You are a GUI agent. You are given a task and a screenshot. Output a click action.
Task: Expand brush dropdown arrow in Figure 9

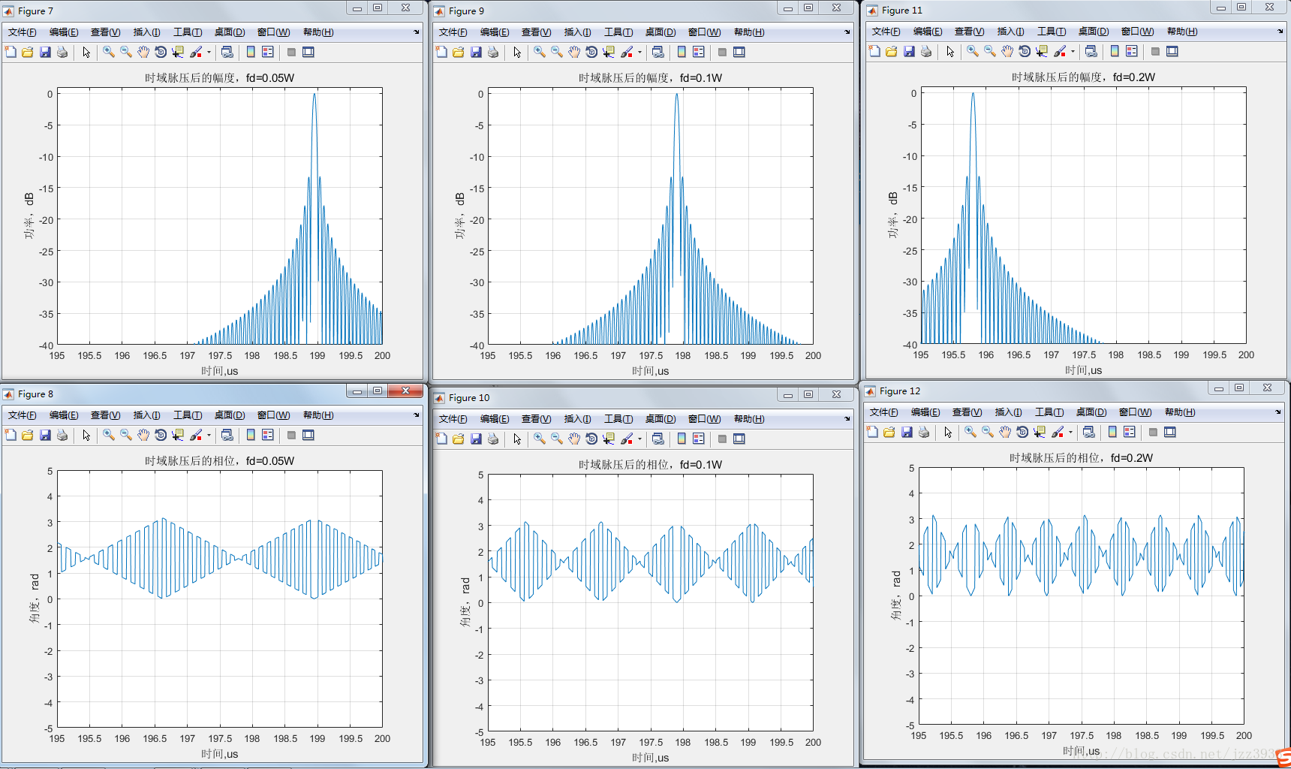click(x=639, y=52)
